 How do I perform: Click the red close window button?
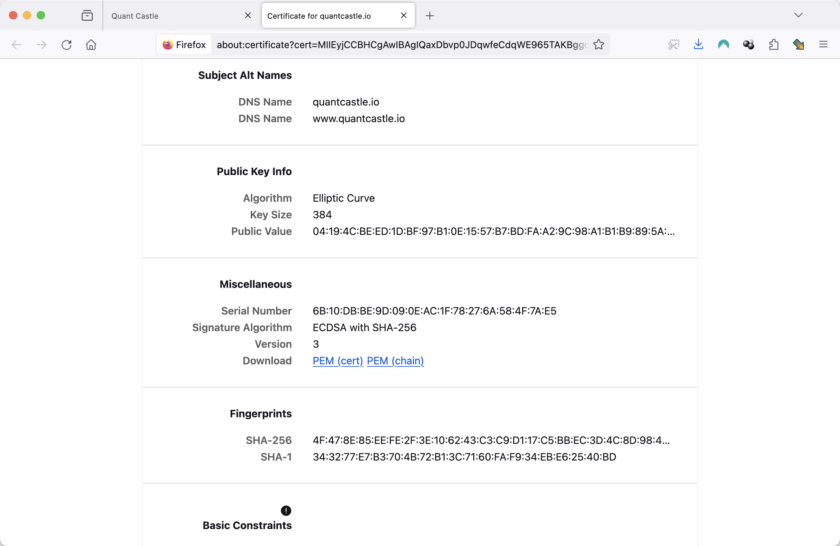pyautogui.click(x=14, y=16)
